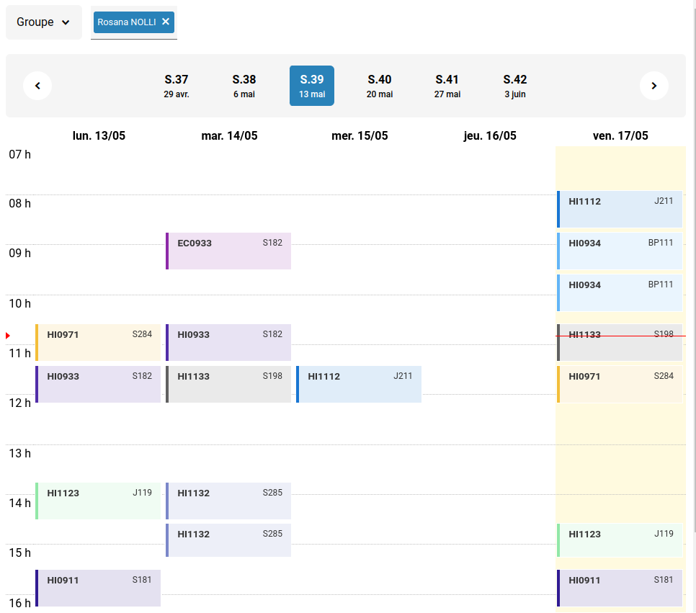Select week S.37 of 29 avr.
The image size is (696, 613).
point(177,86)
